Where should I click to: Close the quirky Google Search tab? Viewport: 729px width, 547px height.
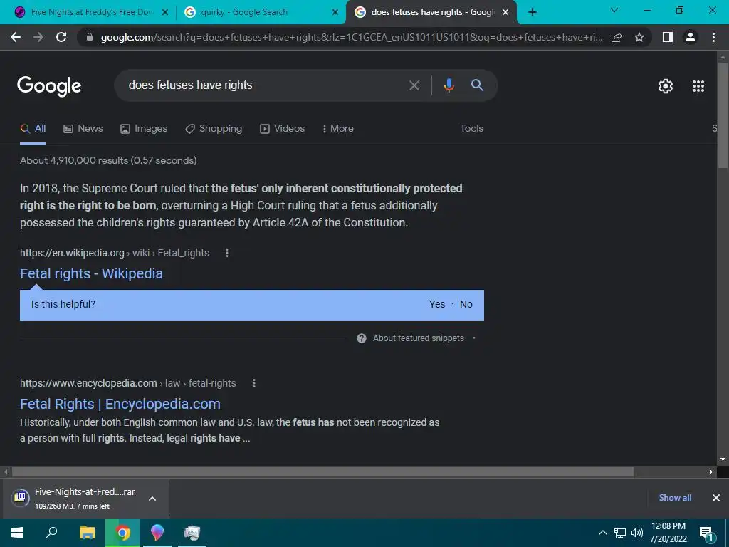335,12
